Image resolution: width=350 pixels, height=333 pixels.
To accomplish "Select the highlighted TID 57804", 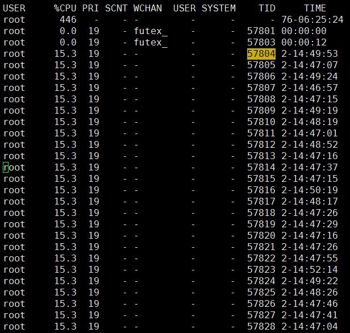I will tap(261, 54).
